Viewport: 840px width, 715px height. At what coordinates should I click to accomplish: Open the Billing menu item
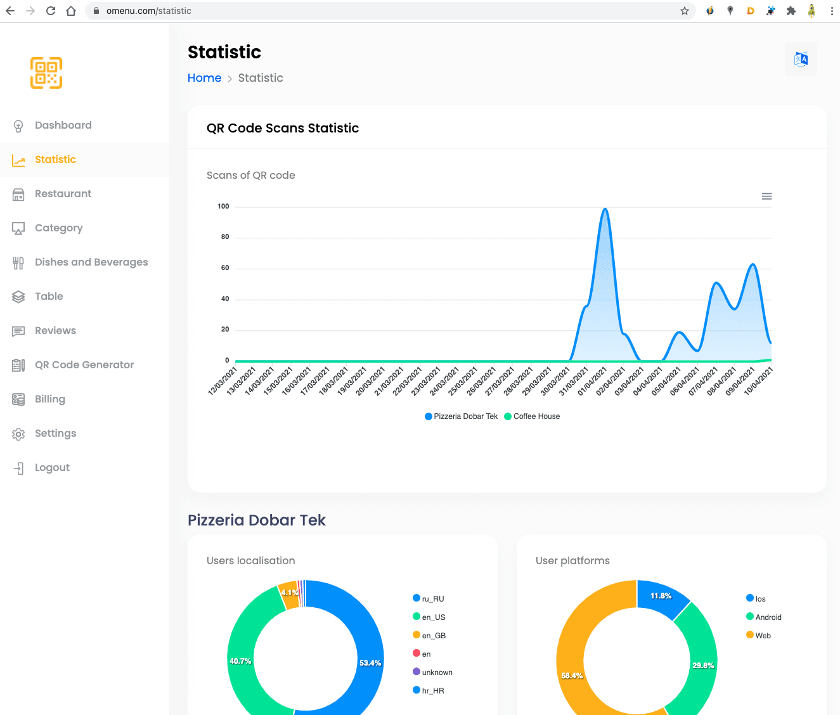(x=50, y=399)
